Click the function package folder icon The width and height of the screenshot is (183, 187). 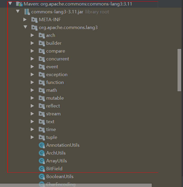point(42,83)
